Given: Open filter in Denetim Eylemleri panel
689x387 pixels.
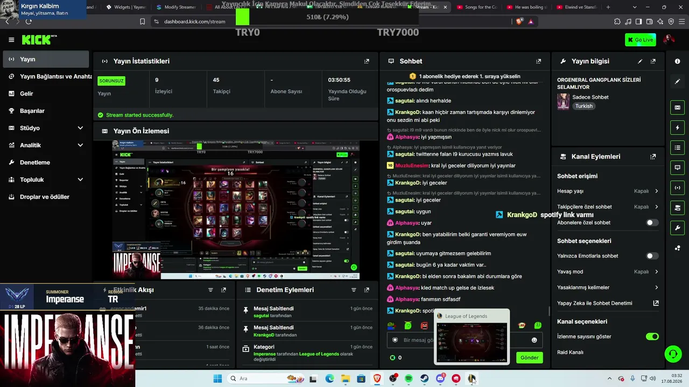Looking at the screenshot, I should pyautogui.click(x=354, y=290).
